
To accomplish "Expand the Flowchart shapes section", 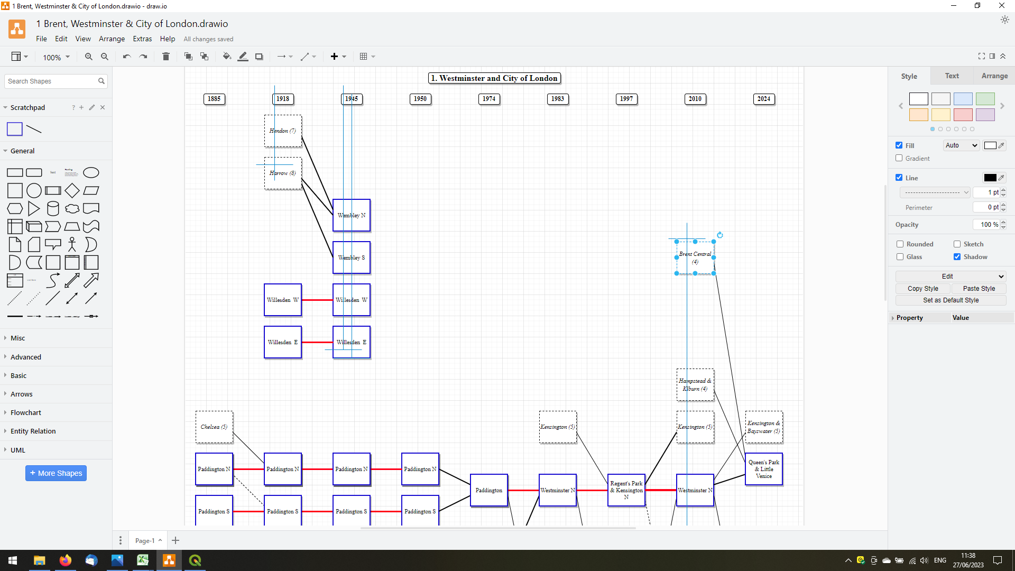I will pyautogui.click(x=25, y=412).
